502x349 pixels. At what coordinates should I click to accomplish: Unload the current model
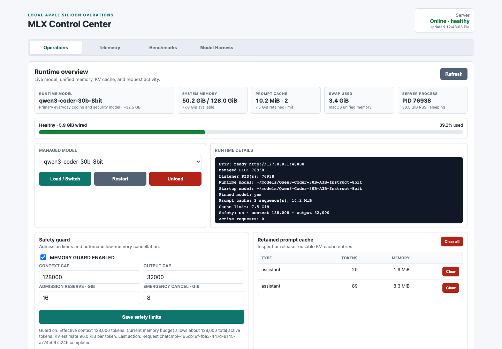(175, 179)
